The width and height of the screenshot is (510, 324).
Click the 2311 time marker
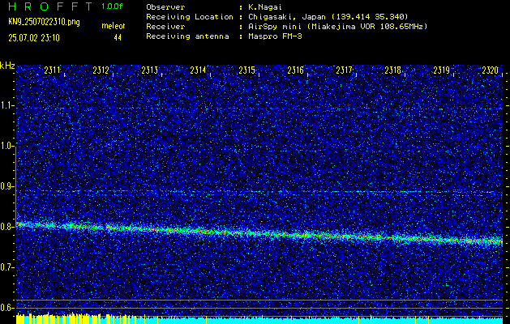(52, 70)
